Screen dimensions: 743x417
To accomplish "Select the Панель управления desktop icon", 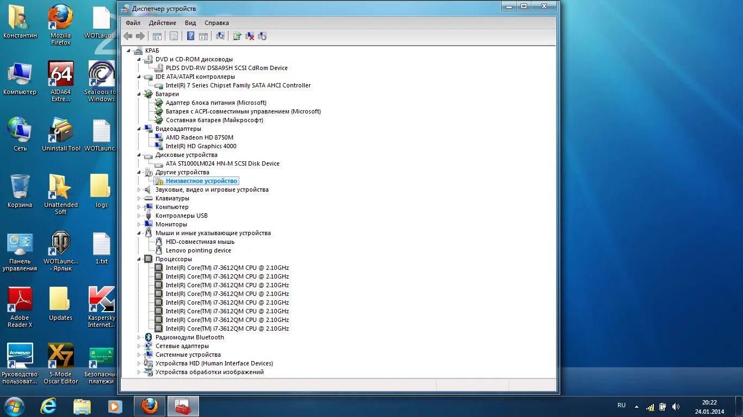I will coord(20,252).
